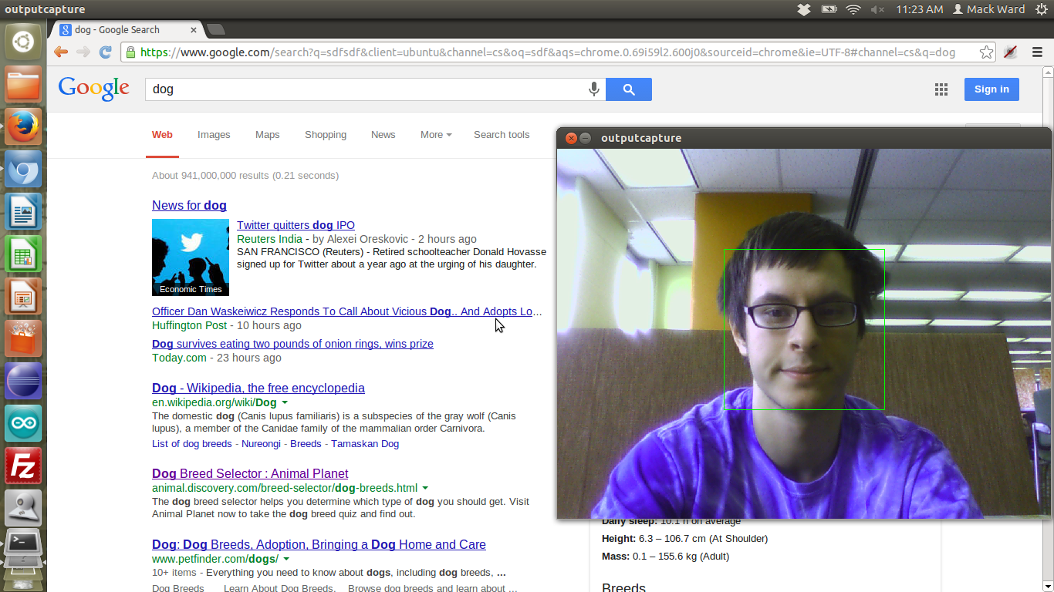Bookmark this page with the star

point(986,52)
